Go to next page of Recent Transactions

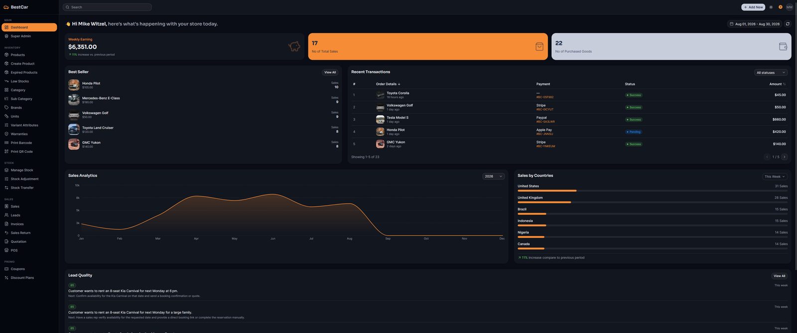[x=784, y=157]
